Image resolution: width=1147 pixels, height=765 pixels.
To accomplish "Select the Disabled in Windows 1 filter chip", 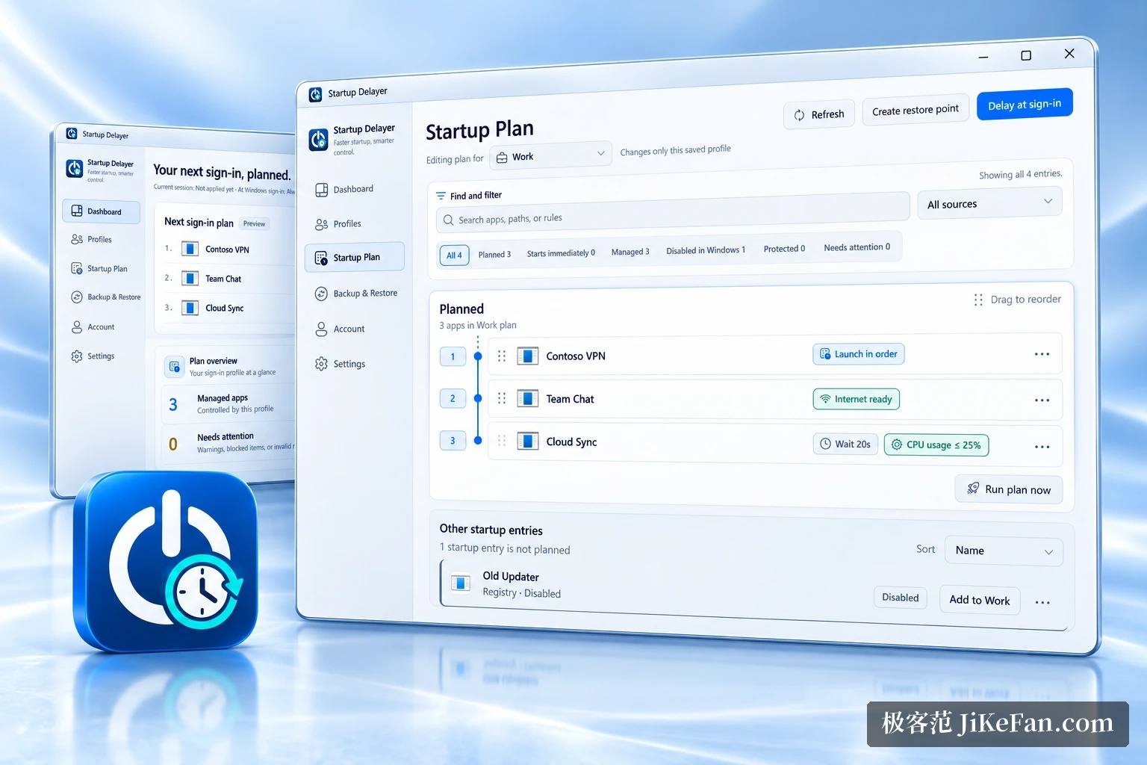I will 706,250.
